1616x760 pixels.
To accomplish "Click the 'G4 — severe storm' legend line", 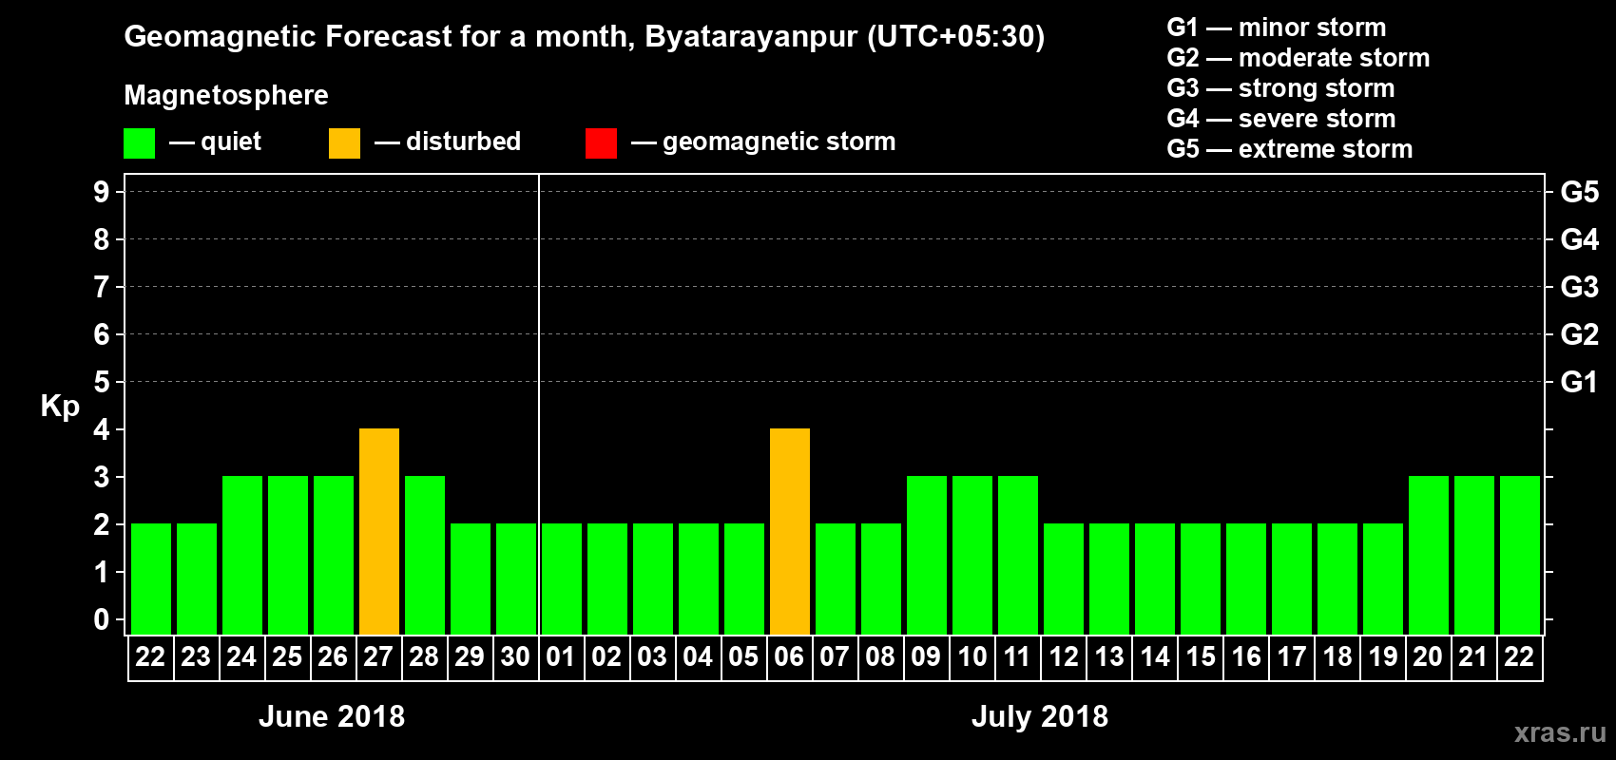I will tap(1281, 119).
